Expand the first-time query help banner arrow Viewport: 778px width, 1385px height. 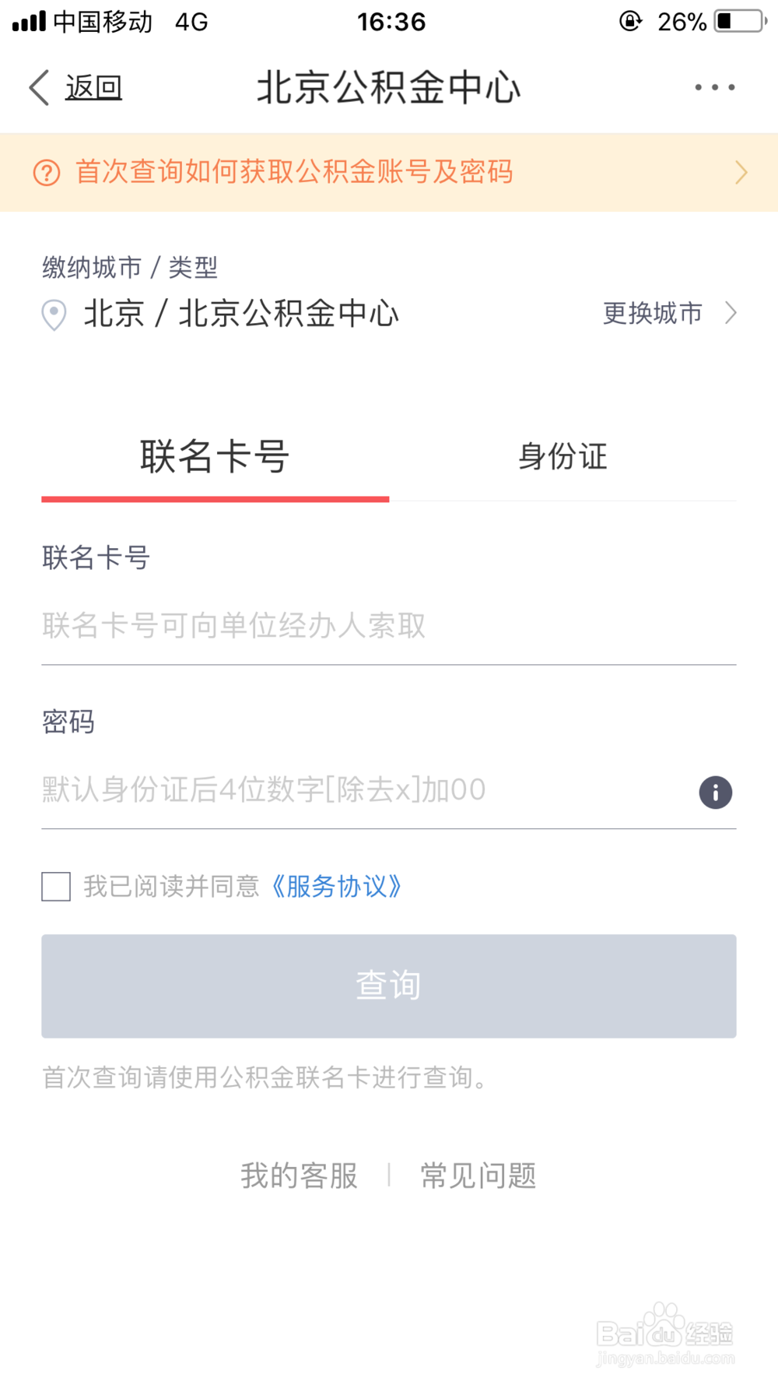(741, 172)
